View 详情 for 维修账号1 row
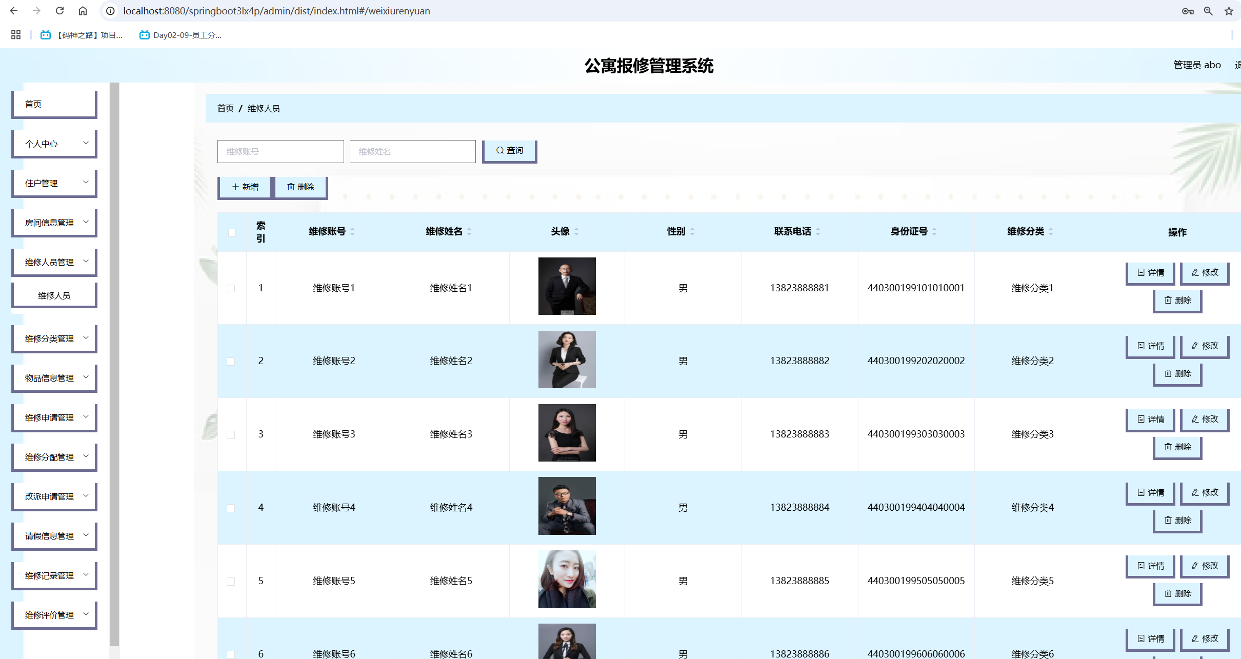The width and height of the screenshot is (1241, 659). [x=1150, y=273]
